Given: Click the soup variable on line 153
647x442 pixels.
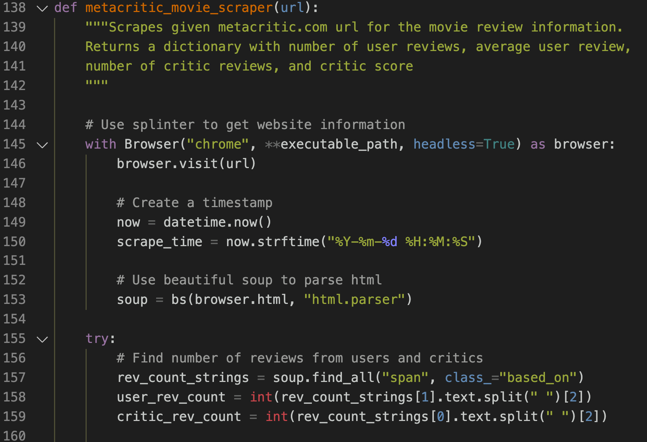Looking at the screenshot, I should (132, 300).
